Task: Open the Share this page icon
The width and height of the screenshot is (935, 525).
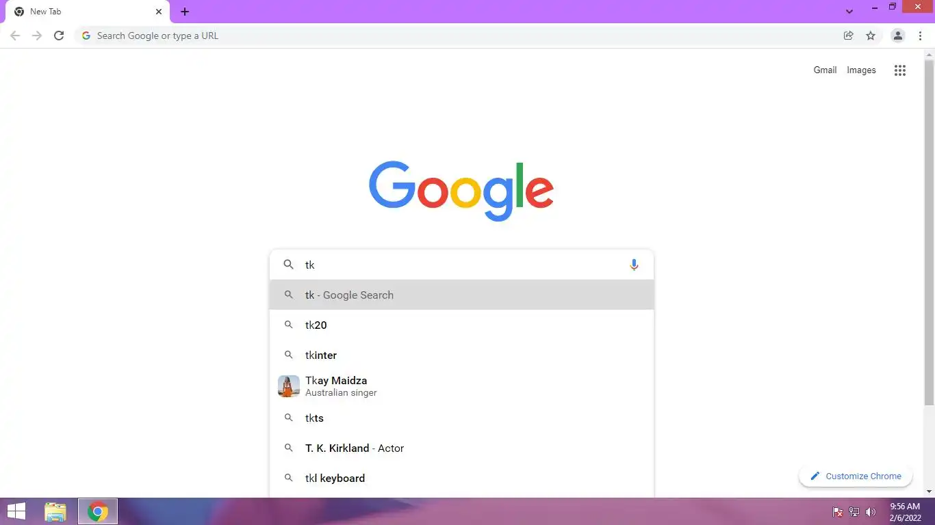Action: [x=849, y=36]
